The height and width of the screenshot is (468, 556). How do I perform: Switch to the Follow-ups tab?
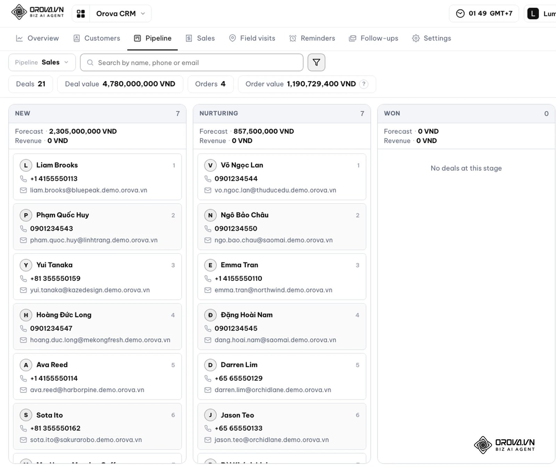click(x=374, y=38)
